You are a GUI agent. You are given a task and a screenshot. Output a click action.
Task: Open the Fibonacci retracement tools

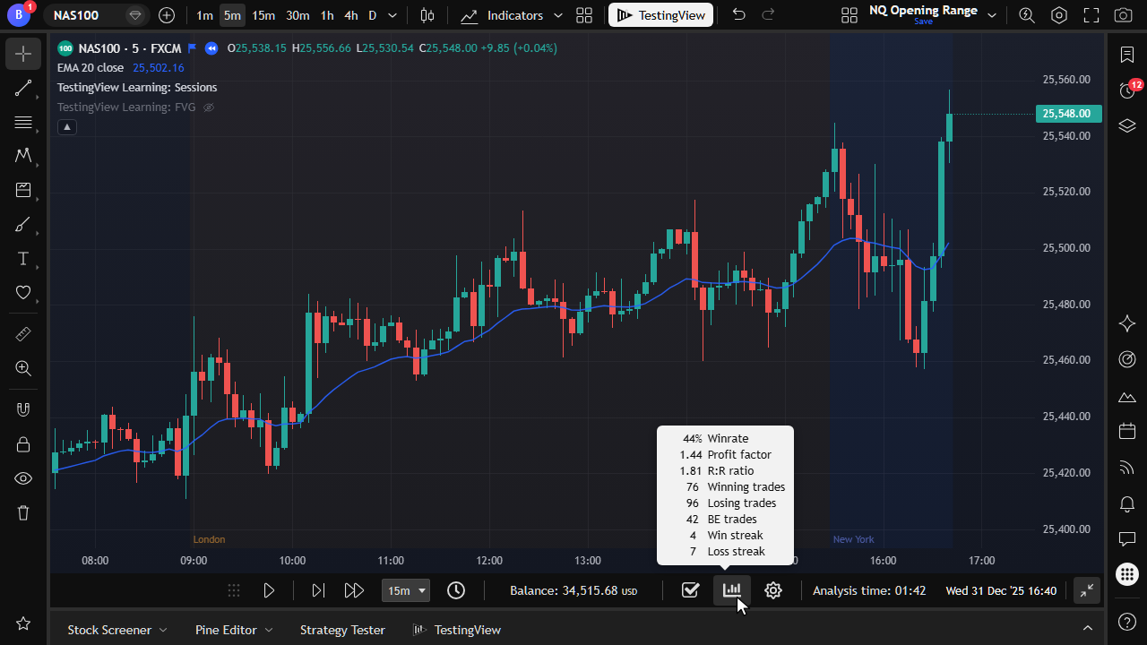pyautogui.click(x=23, y=123)
